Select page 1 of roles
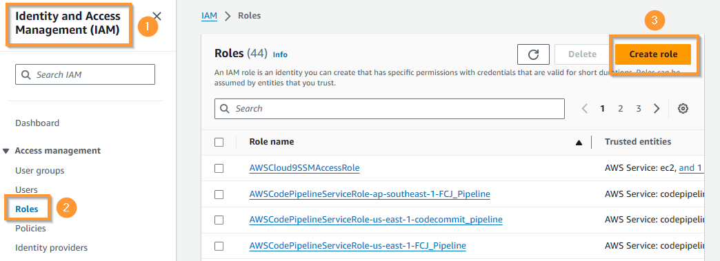The image size is (720, 261). (x=602, y=109)
